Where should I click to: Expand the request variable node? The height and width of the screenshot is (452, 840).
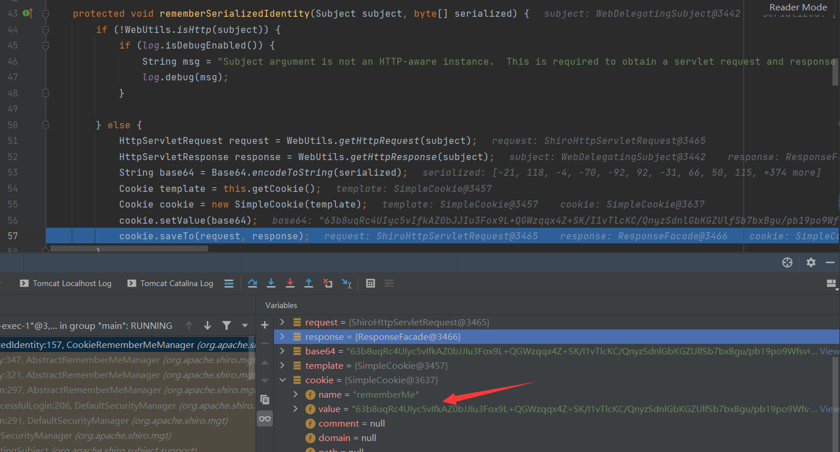pos(282,322)
